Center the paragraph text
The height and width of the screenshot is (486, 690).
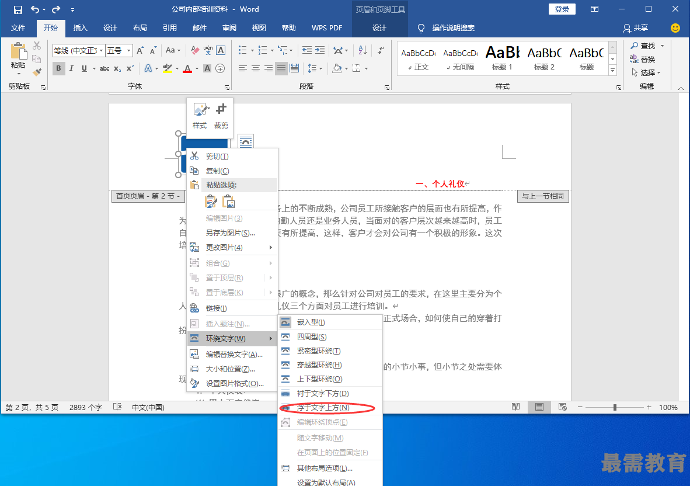[255, 68]
